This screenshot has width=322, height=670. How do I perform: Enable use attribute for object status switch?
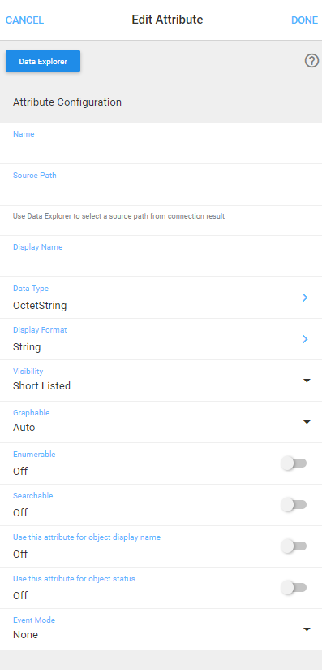point(294,588)
